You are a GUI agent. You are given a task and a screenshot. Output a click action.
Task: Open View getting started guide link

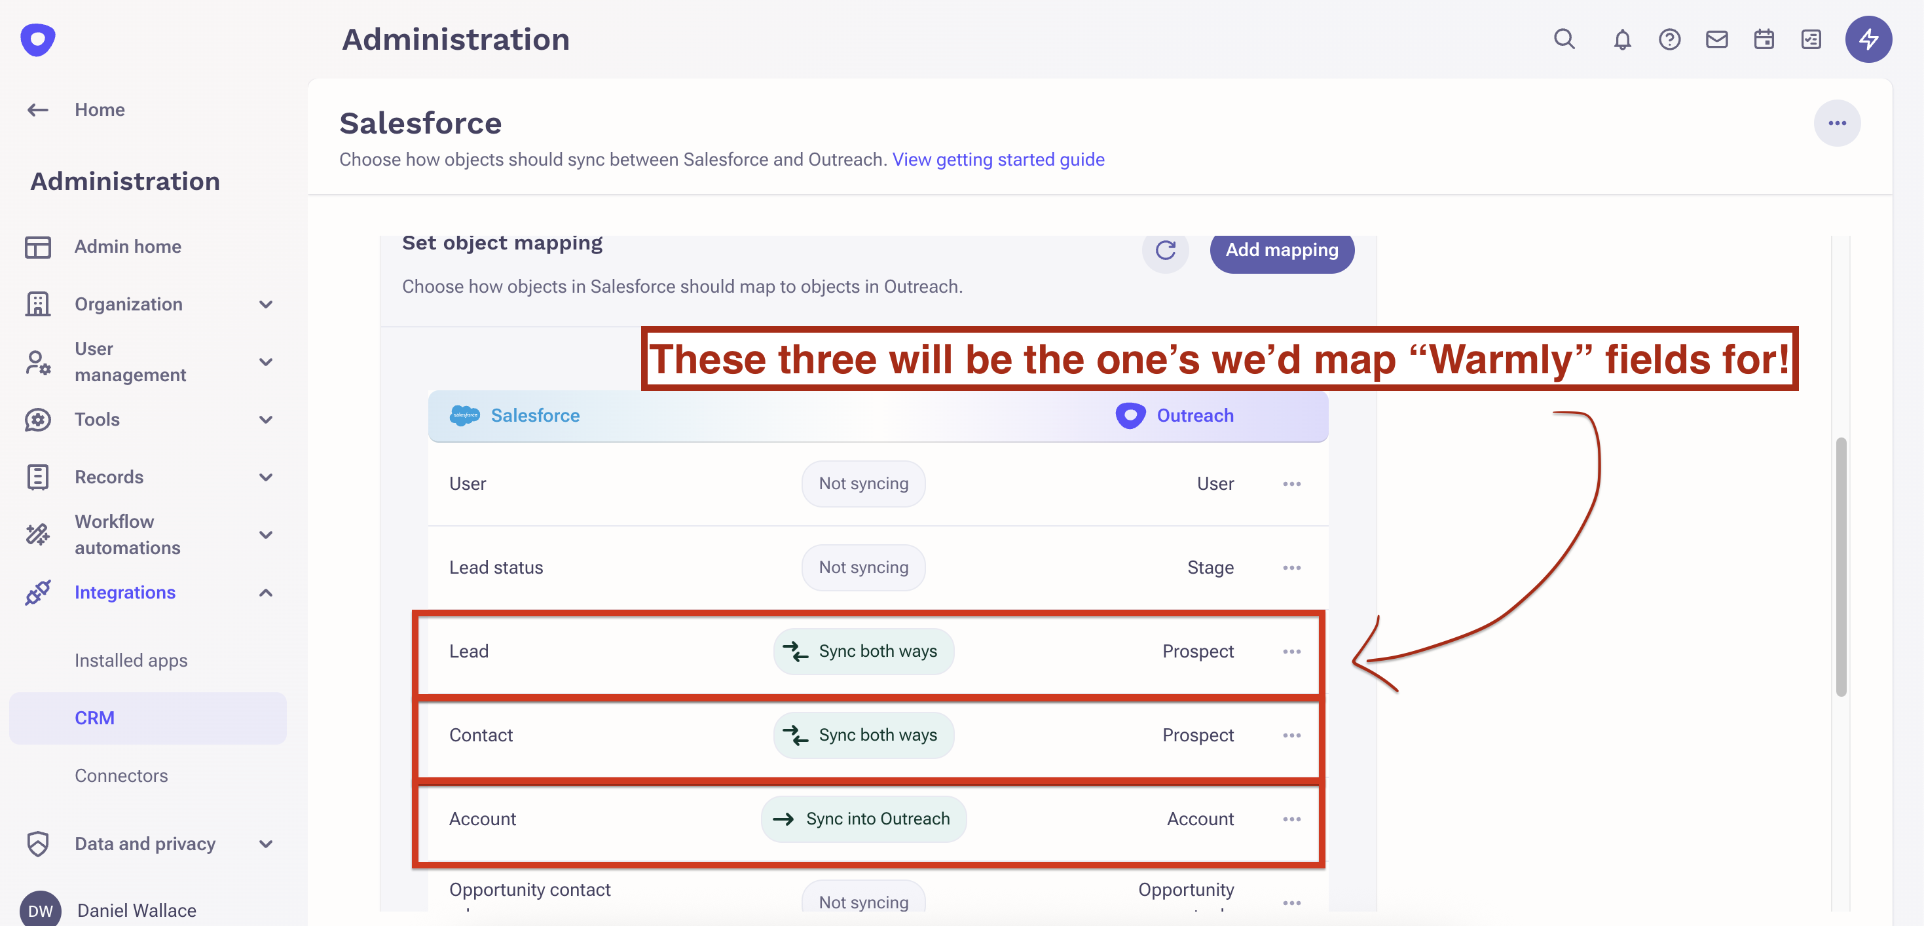click(x=998, y=159)
